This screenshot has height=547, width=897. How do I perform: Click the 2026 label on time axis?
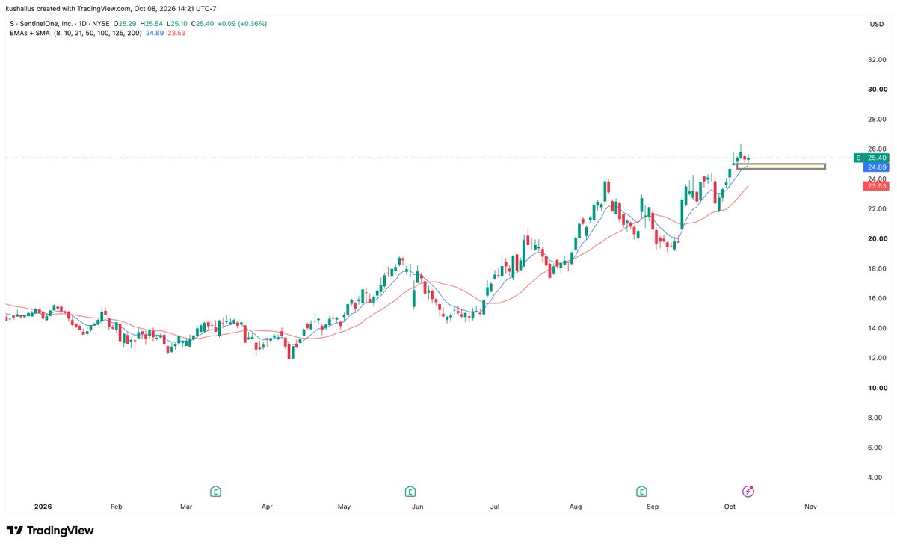[43, 507]
